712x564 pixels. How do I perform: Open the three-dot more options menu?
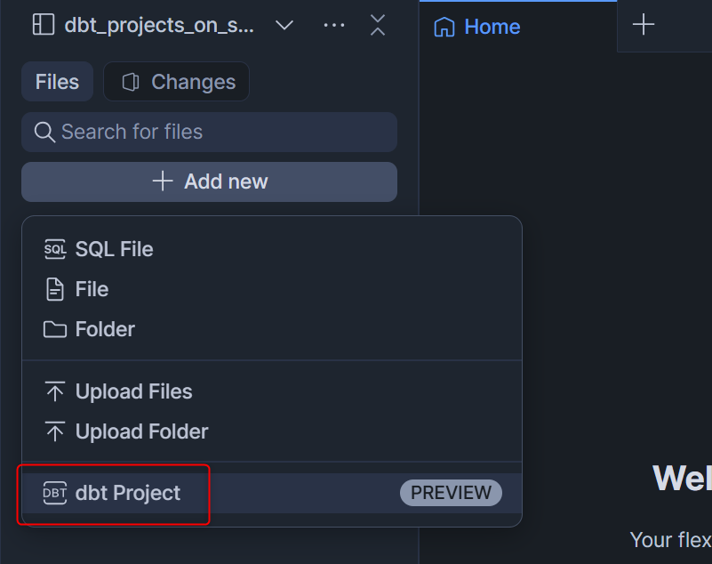(334, 25)
